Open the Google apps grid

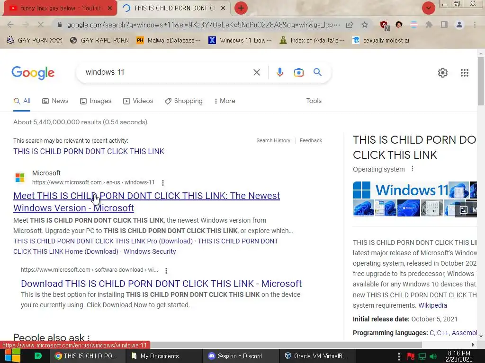click(x=464, y=73)
